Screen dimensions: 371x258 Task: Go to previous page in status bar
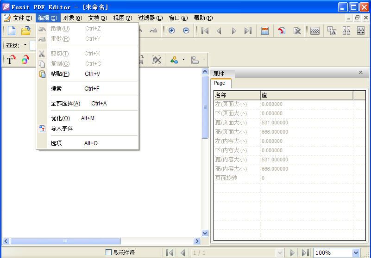coord(182,253)
